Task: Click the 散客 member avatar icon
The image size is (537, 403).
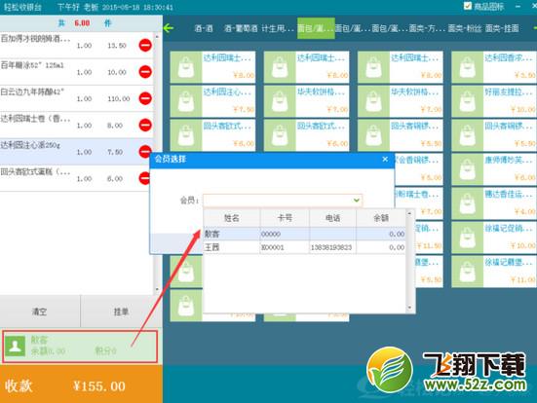Action: [15, 346]
